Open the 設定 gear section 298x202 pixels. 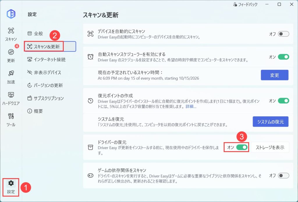pyautogui.click(x=11, y=187)
